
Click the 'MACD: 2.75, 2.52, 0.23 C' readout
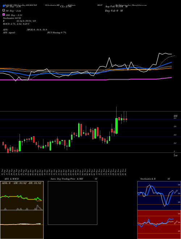(x=16, y=24)
